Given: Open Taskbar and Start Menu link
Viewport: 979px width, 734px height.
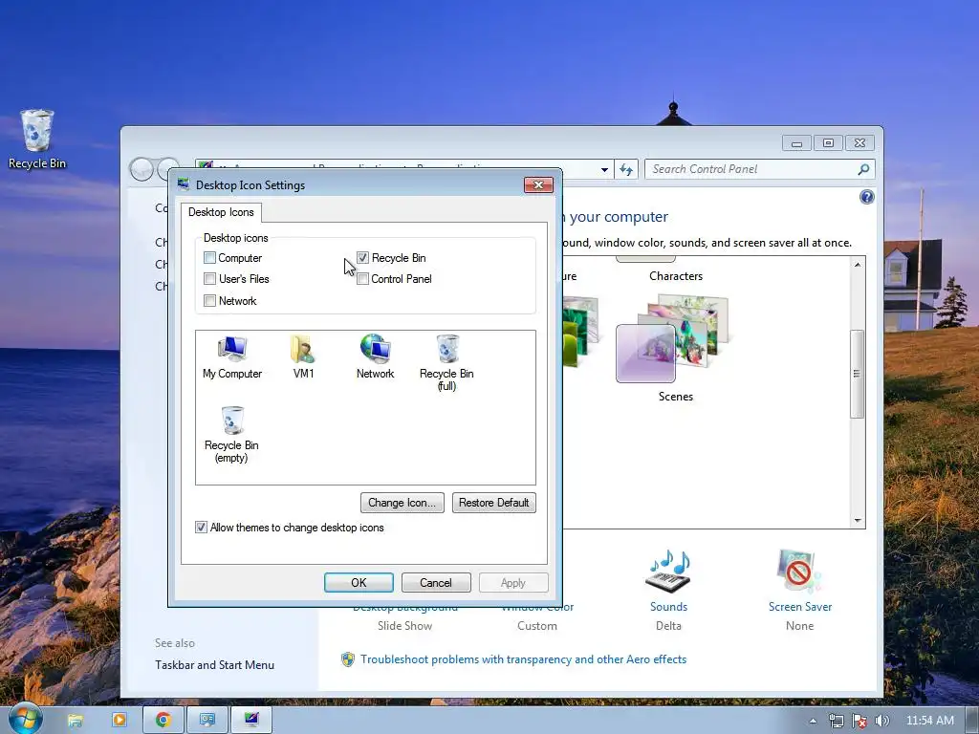Looking at the screenshot, I should pyautogui.click(x=215, y=665).
